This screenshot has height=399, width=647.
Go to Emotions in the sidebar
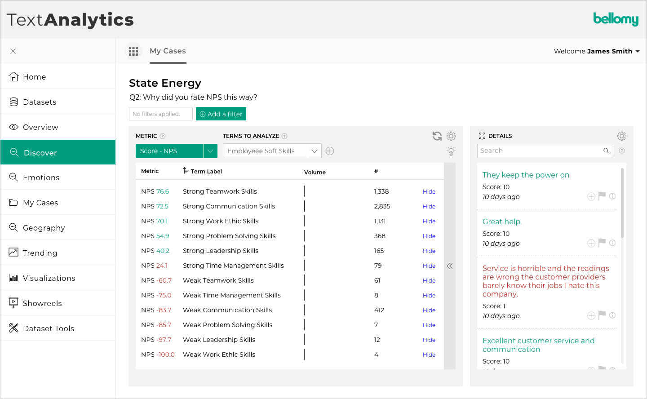(41, 177)
